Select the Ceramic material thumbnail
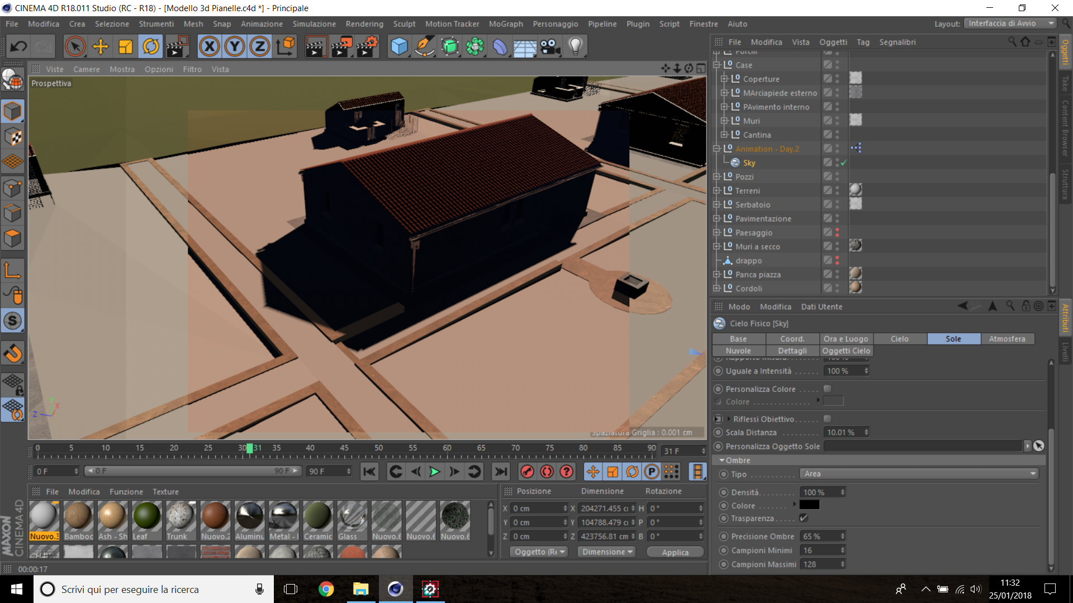This screenshot has width=1073, height=603. point(317,516)
